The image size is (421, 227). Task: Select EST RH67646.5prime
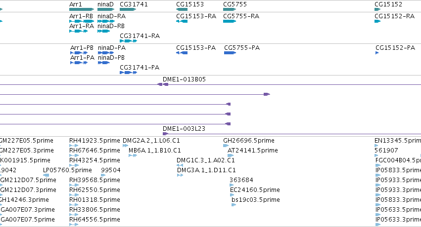click(x=94, y=151)
